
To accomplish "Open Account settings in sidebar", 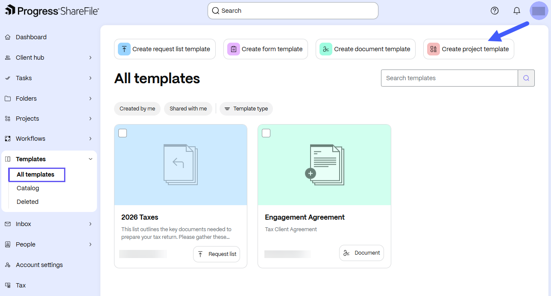I will point(39,265).
